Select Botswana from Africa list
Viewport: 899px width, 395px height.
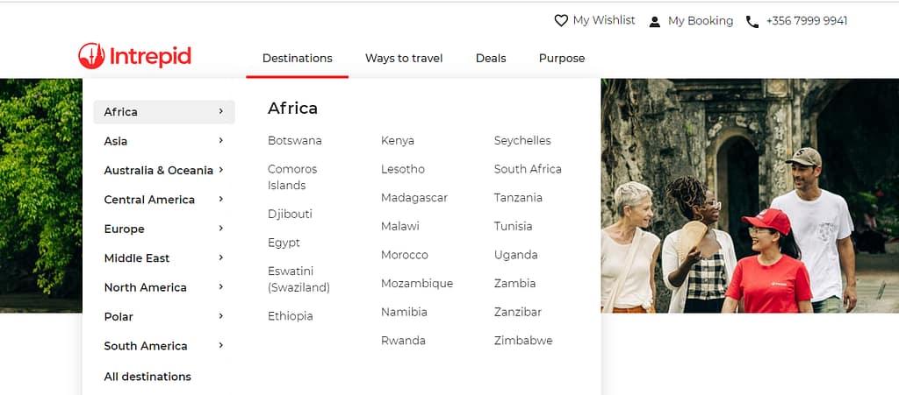point(295,140)
